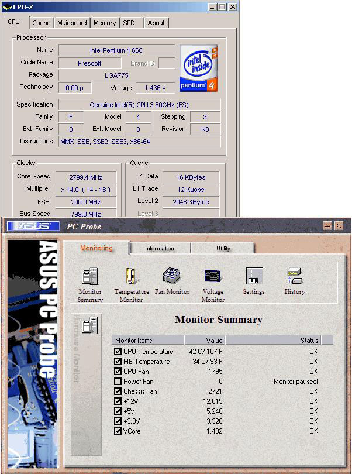Switch to the SPD tab
Screen dimensions: 352x474
point(132,23)
